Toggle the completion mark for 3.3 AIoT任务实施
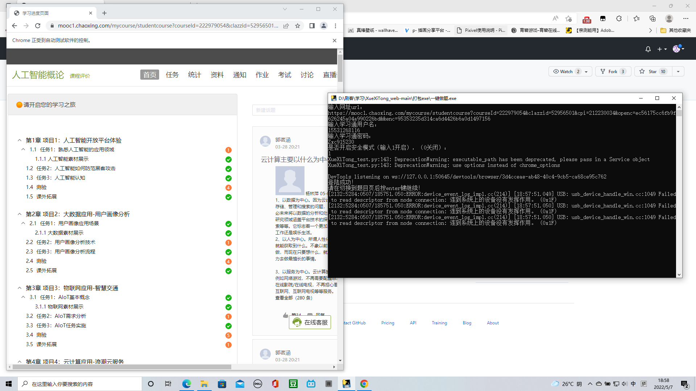Image resolution: width=696 pixels, height=391 pixels. (228, 326)
